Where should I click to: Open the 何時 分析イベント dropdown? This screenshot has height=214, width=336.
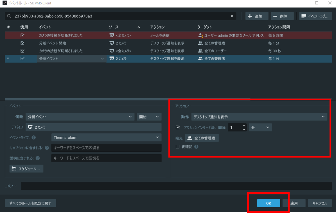tap(80, 117)
